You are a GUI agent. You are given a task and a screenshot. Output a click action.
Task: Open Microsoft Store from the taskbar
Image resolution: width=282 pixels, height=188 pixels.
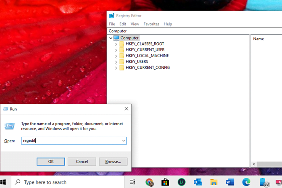click(165, 182)
